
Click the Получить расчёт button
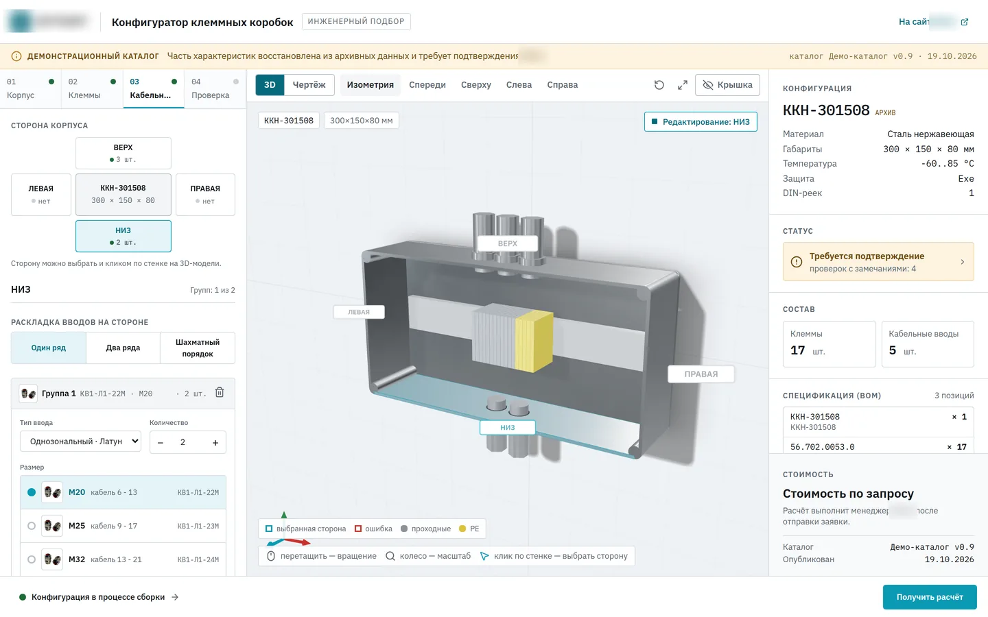(930, 597)
